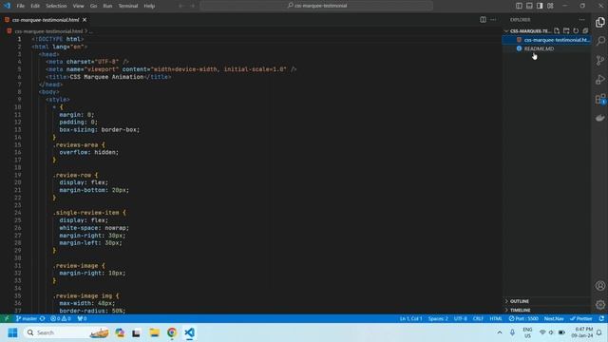Click UTF-8 encoding status item

pos(460,319)
